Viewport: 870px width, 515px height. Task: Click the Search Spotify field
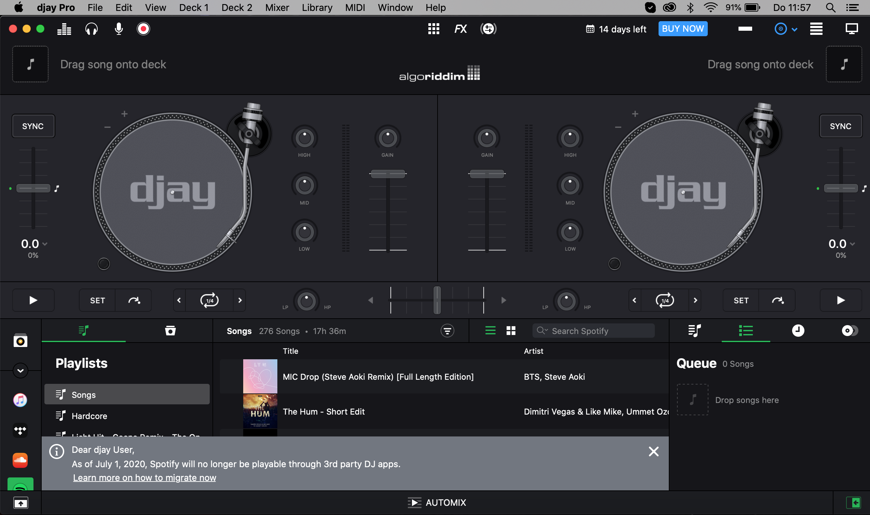(x=593, y=331)
